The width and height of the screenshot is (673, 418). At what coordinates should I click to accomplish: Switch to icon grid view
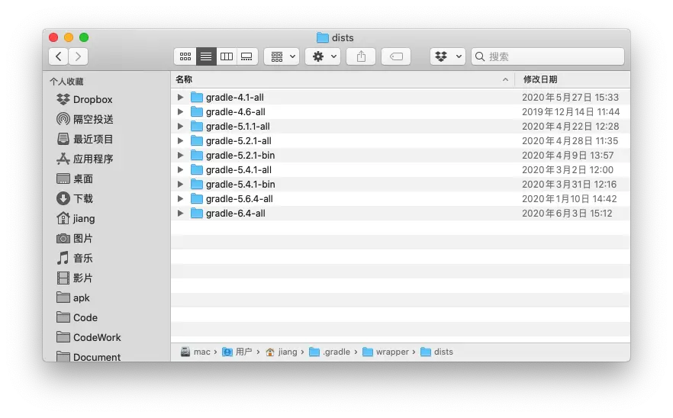pyautogui.click(x=185, y=56)
